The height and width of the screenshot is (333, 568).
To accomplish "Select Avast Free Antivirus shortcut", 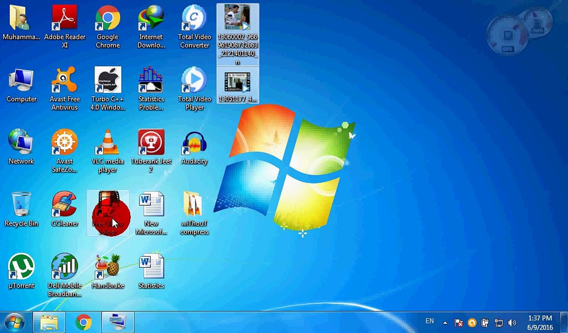I will tap(65, 89).
